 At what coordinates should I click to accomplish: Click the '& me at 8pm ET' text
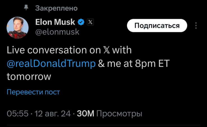click(x=134, y=63)
